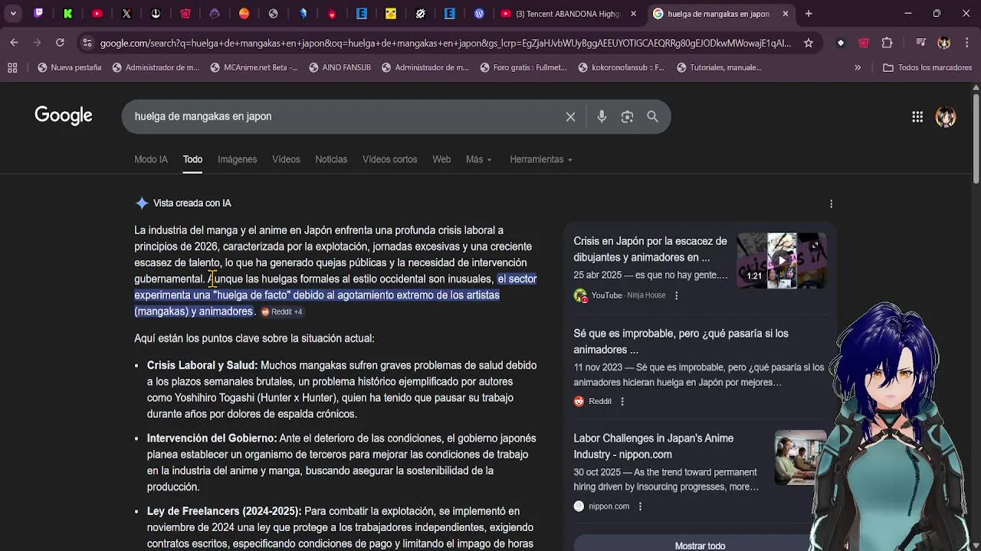Open the Nueva pestaña bookmark

[69, 67]
